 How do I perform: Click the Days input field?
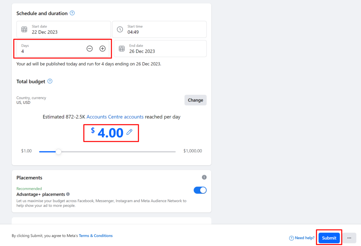click(46, 51)
